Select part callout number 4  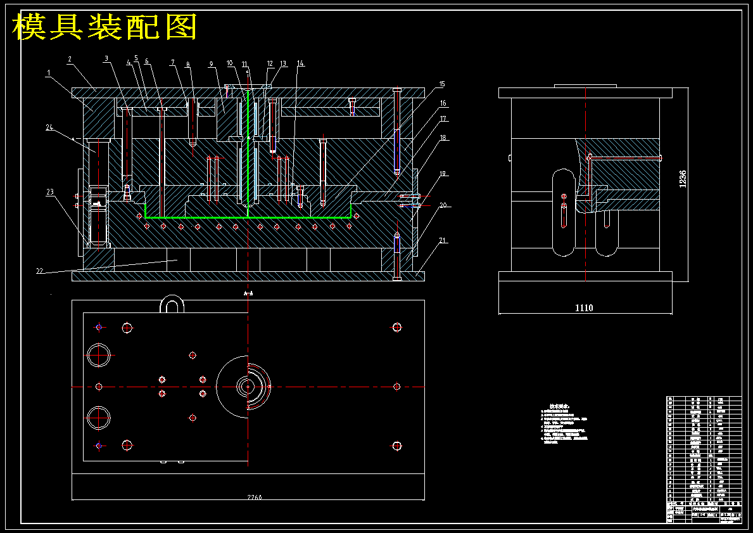pyautogui.click(x=129, y=62)
